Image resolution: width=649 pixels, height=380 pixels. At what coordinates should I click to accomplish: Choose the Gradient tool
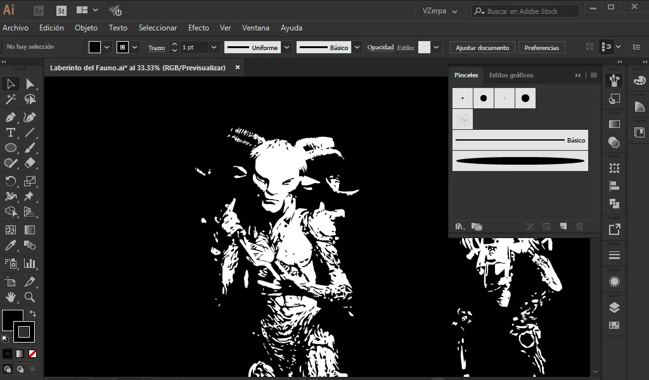pos(30,230)
